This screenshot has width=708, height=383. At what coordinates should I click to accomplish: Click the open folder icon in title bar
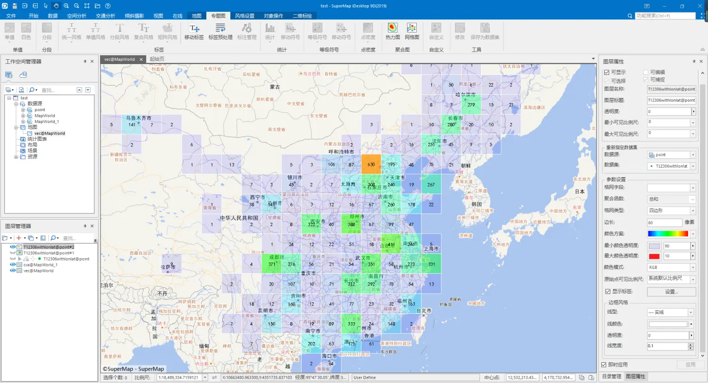[x=97, y=6]
